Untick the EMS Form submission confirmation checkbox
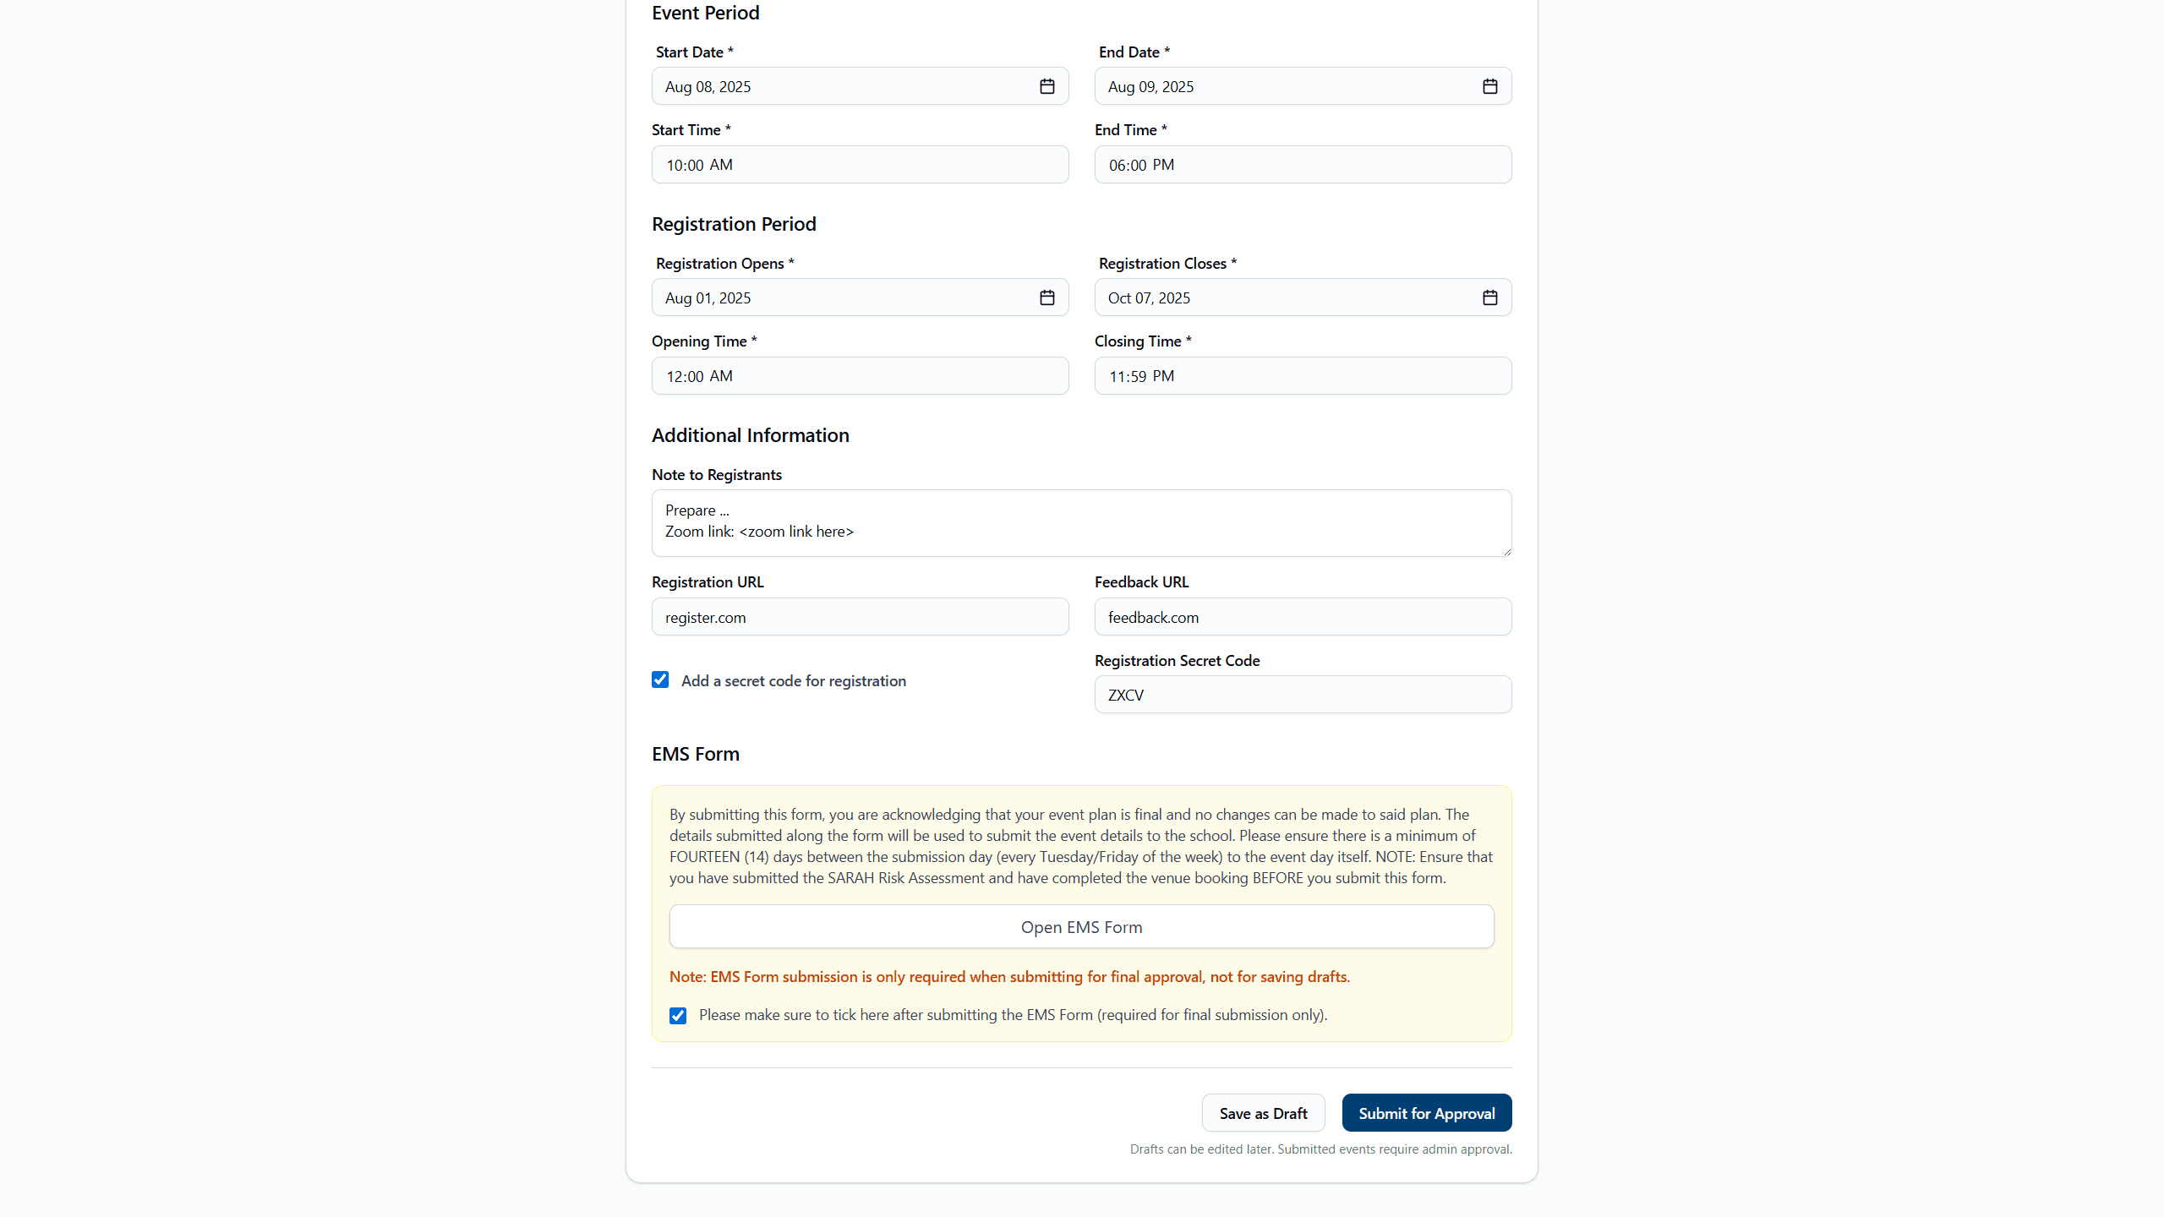The width and height of the screenshot is (2164, 1217). click(x=678, y=1015)
